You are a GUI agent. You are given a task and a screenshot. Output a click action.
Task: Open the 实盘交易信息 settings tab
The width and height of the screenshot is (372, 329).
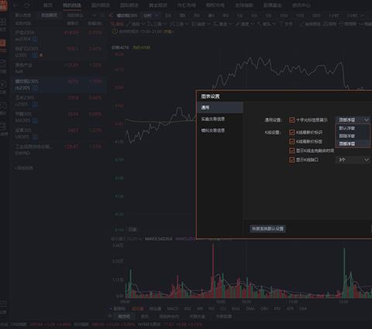[x=220, y=119]
